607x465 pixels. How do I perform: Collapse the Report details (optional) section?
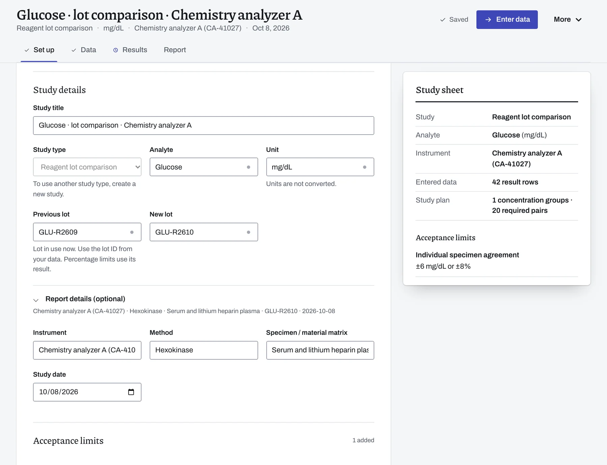coord(79,299)
